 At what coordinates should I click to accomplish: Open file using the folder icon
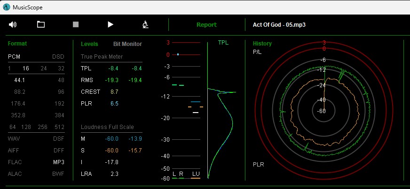[x=41, y=24]
